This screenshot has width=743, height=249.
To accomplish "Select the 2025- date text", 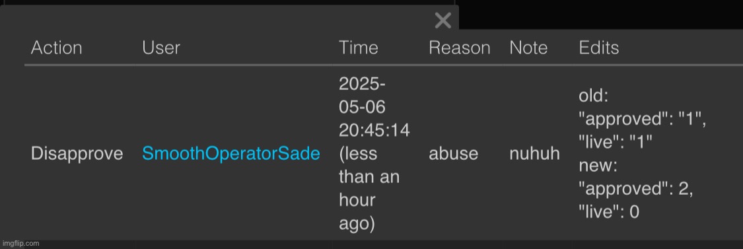I will click(x=362, y=84).
